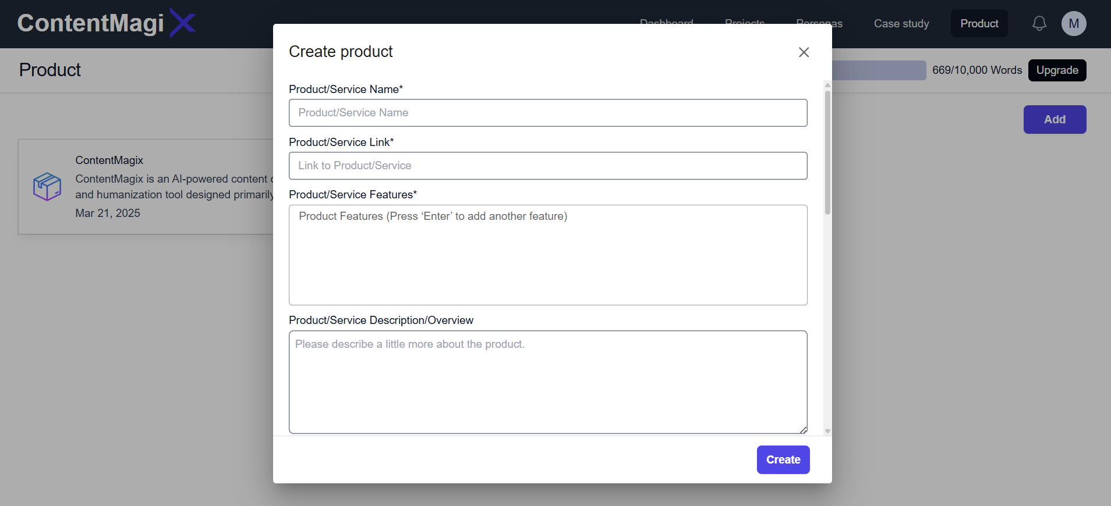Click the ContentMagix product cube icon
1111x506 pixels.
[47, 187]
